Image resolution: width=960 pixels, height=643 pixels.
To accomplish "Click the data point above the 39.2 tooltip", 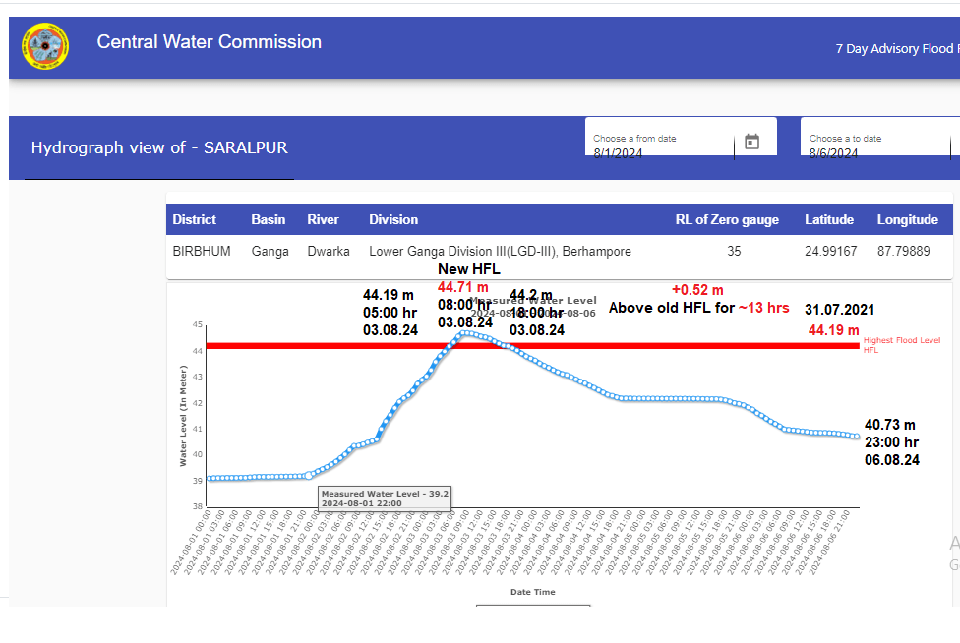I will click(308, 476).
